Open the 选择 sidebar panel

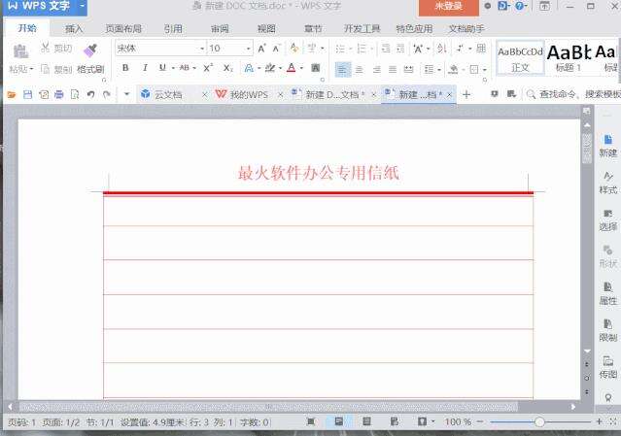608,220
